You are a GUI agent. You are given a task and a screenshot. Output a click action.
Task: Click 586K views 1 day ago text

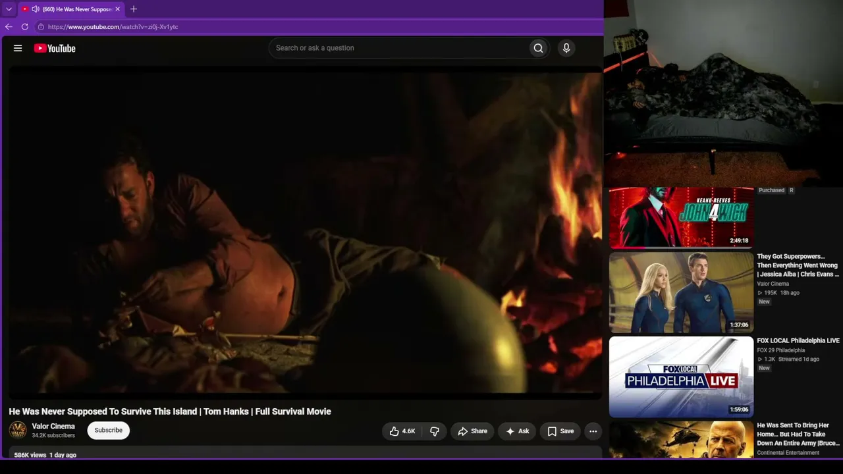tap(45, 455)
